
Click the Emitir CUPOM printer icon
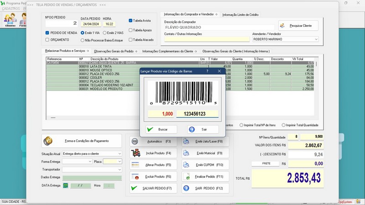[186, 165]
